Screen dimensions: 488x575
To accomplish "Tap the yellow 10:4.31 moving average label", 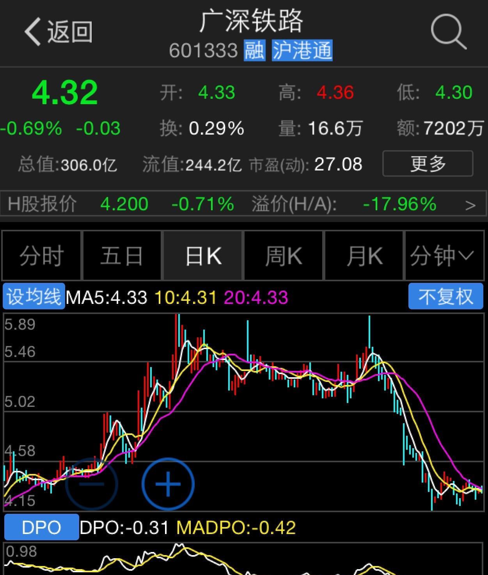I will (186, 297).
